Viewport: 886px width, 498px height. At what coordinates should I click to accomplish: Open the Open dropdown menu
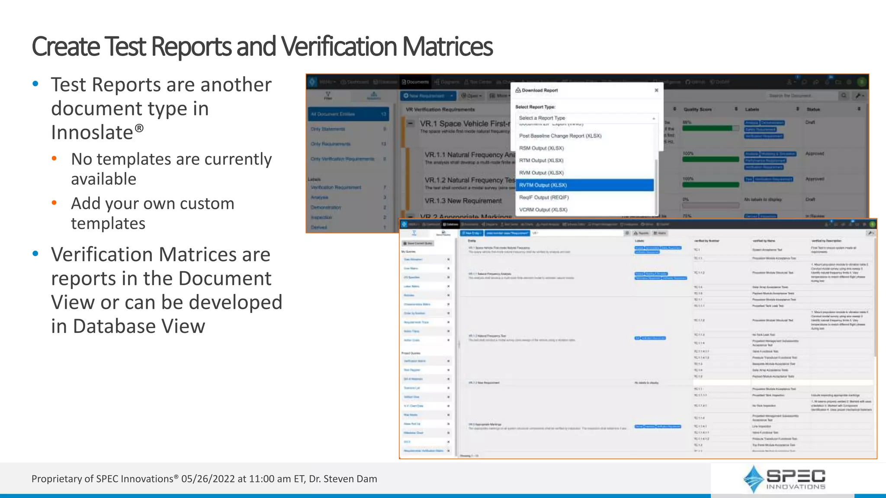(472, 96)
